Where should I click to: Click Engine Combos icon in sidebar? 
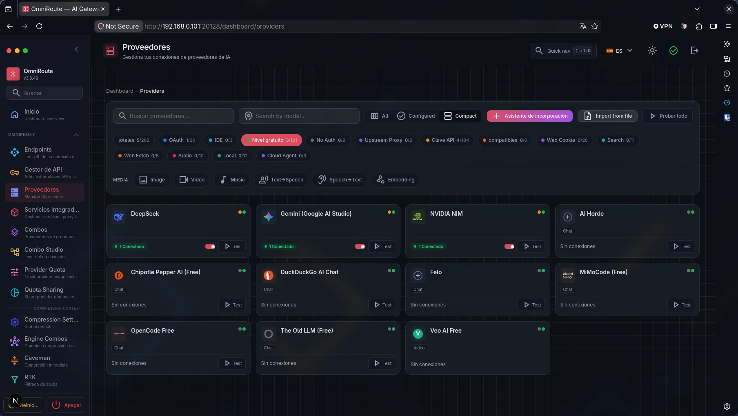15,342
